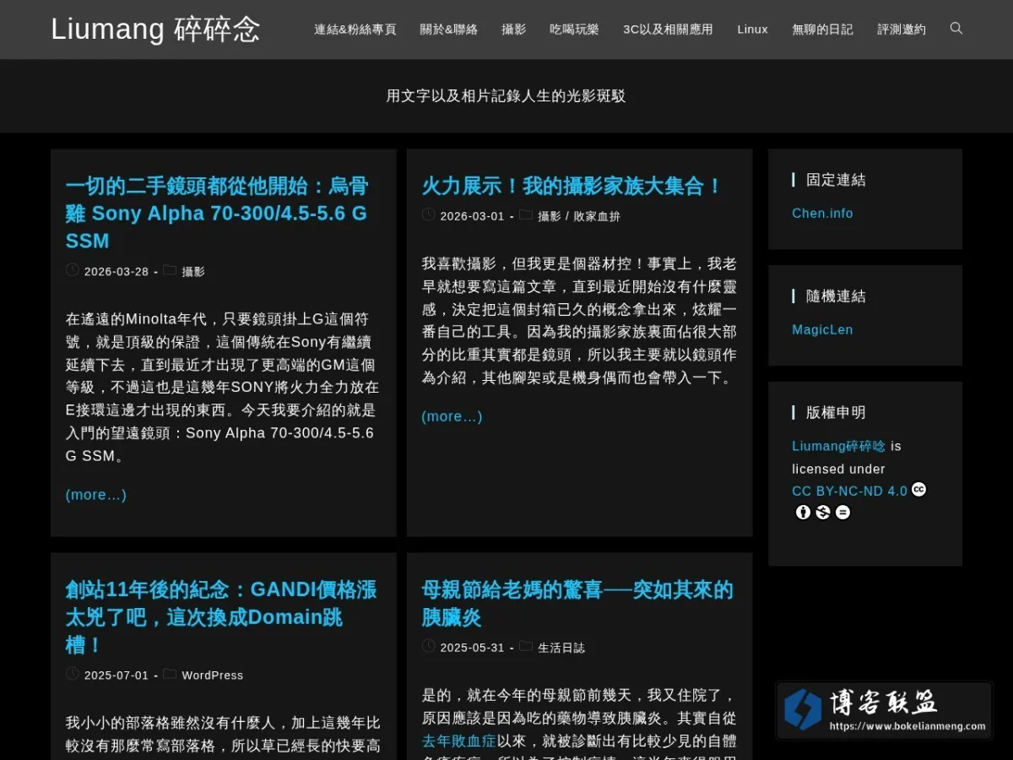Viewport: 1013px width, 760px height.
Task: Open the post about Sony Alpha 70-300 G SSM
Action: click(217, 214)
